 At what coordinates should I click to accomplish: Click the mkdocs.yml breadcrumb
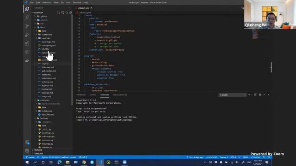pyautogui.click(x=85, y=12)
